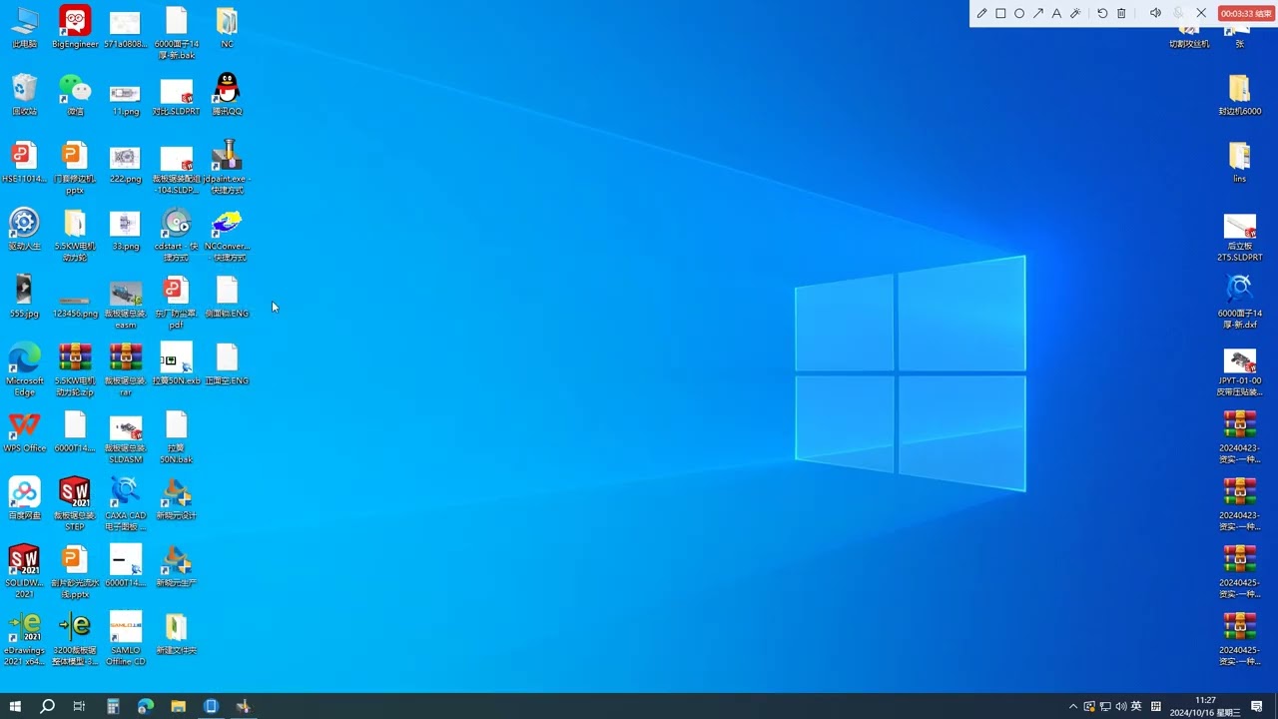Select the 拉簧50N.exb file
This screenshot has width=1278, height=719.
tap(176, 364)
